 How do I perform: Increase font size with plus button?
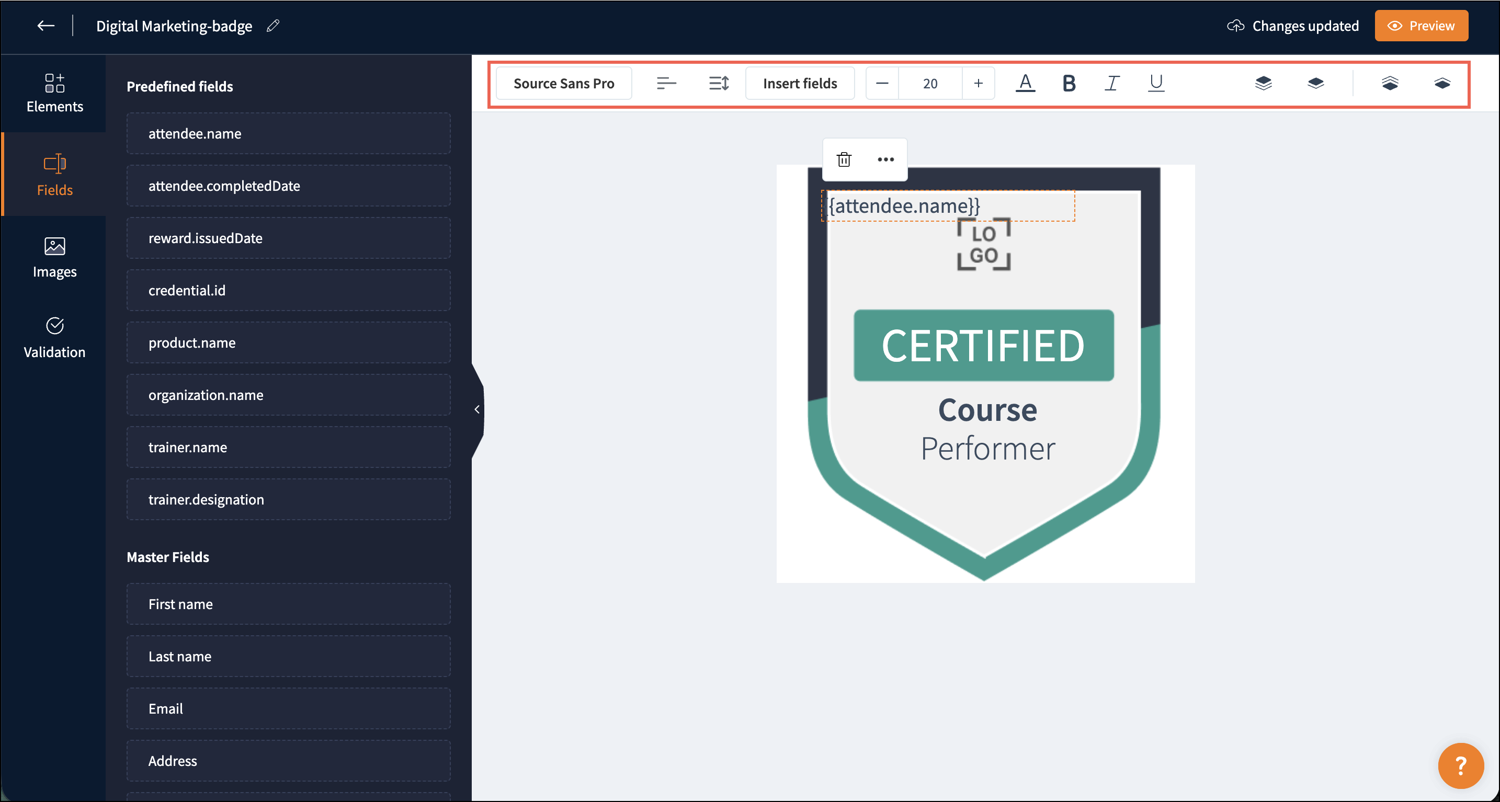(x=978, y=83)
